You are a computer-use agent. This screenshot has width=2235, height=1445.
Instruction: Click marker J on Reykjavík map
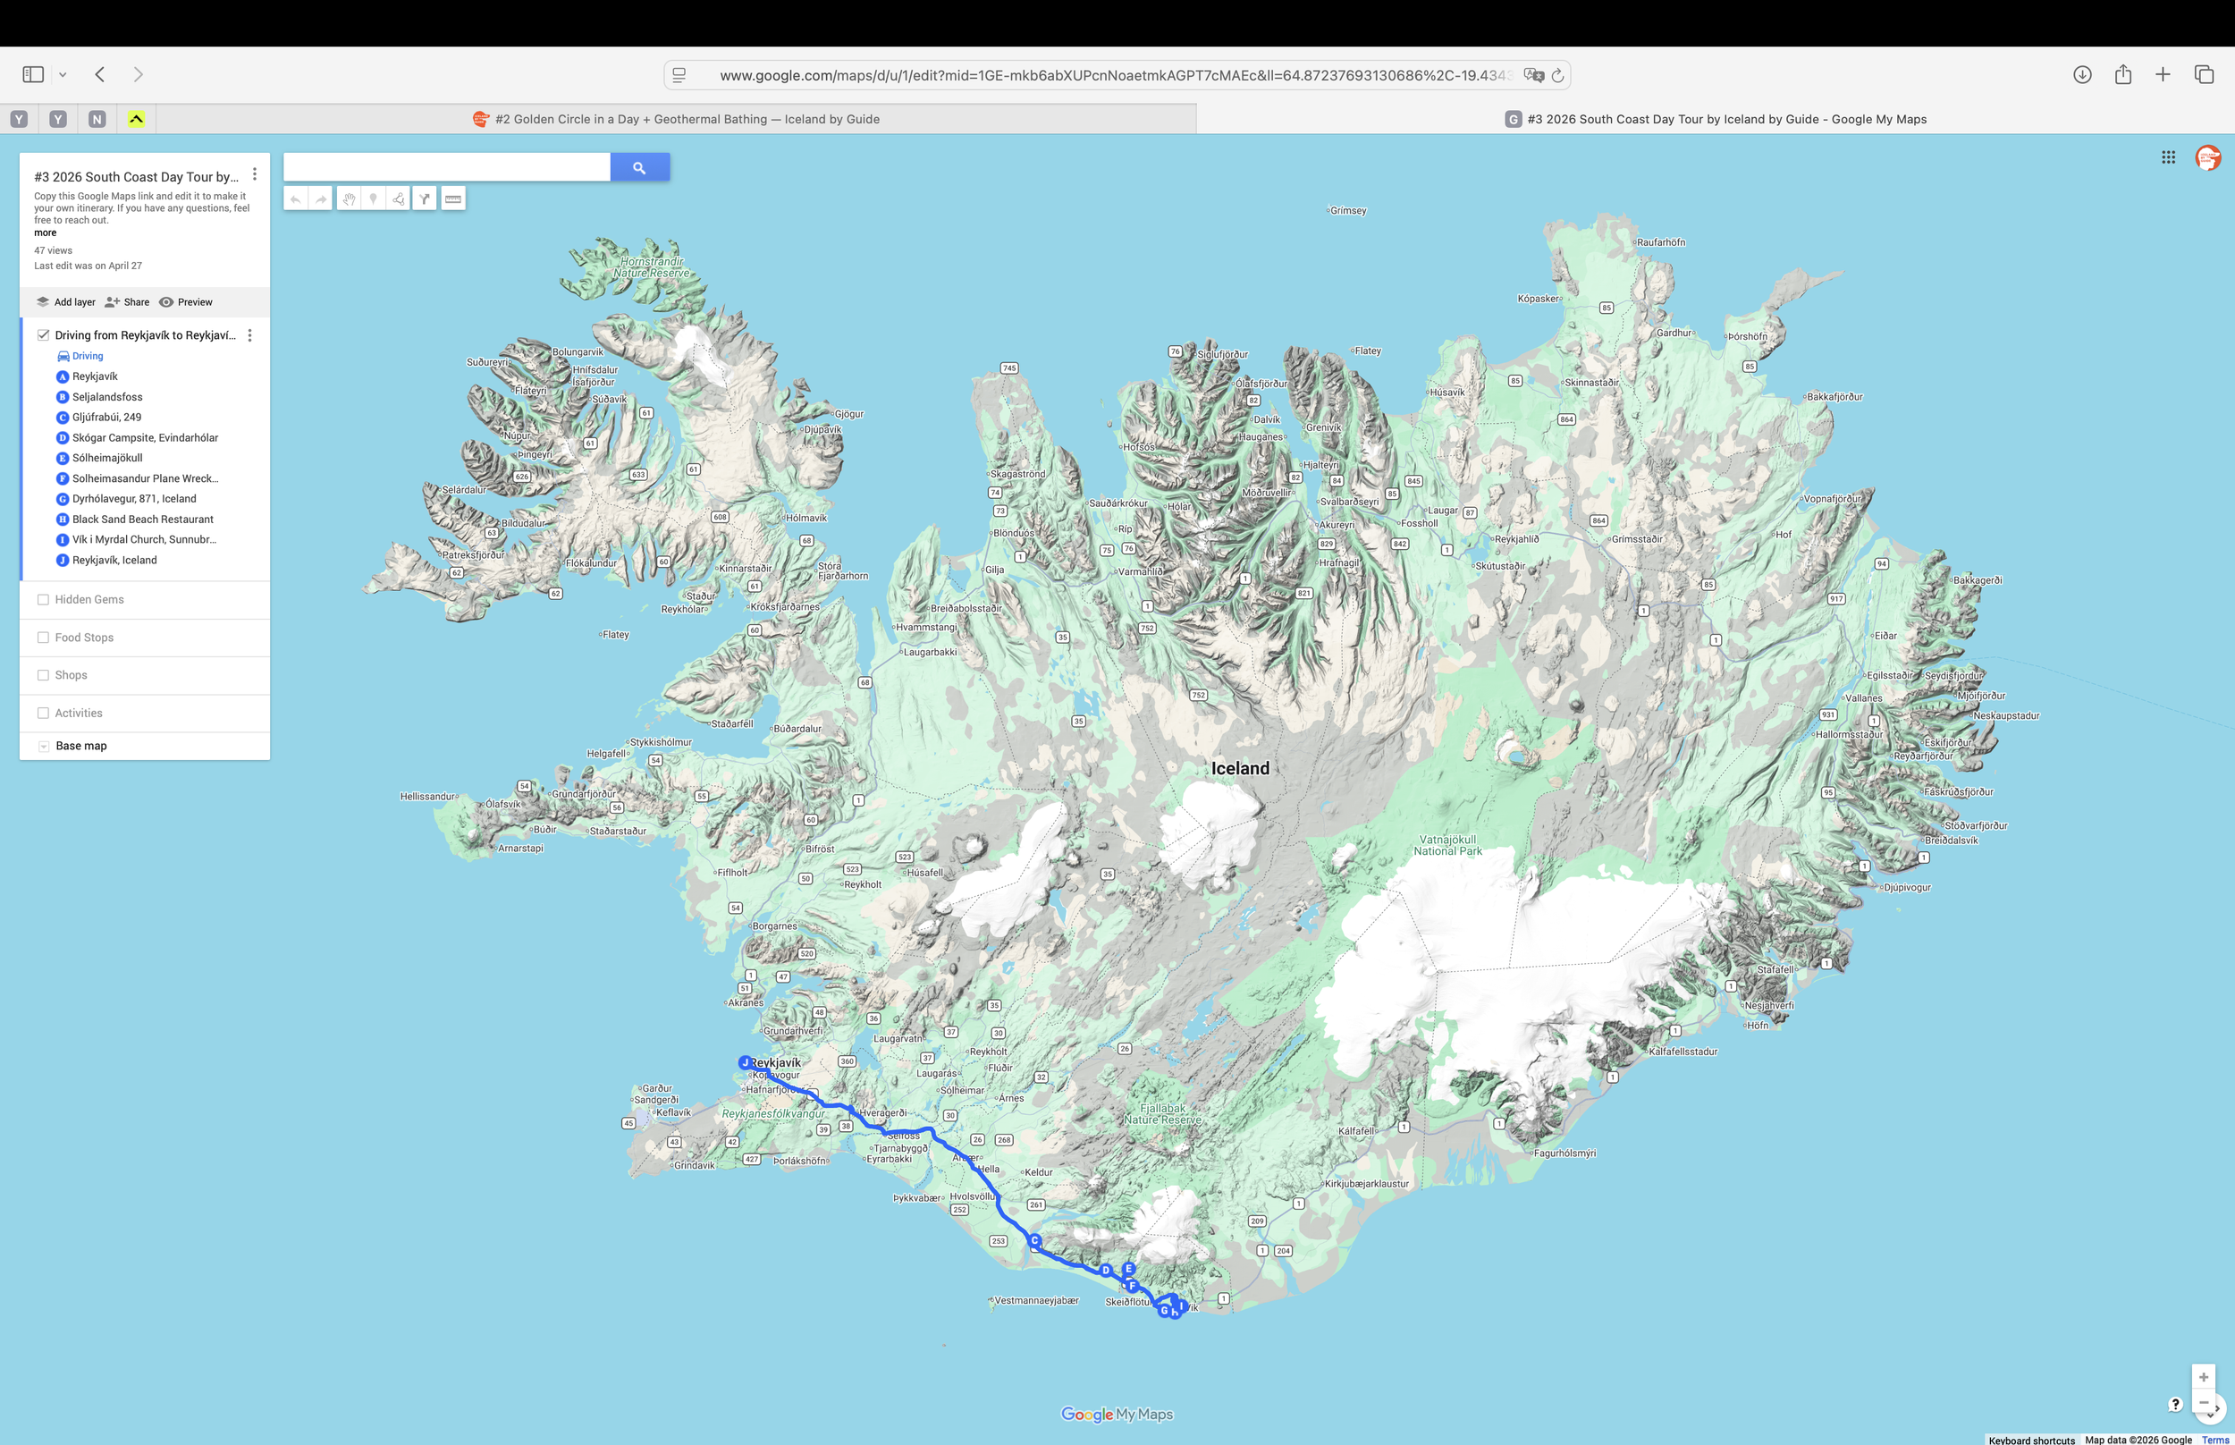click(746, 1063)
